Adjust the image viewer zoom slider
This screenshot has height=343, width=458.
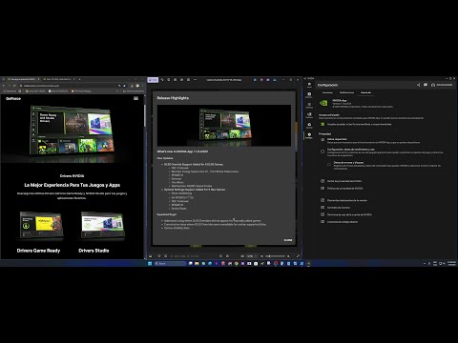point(276,256)
